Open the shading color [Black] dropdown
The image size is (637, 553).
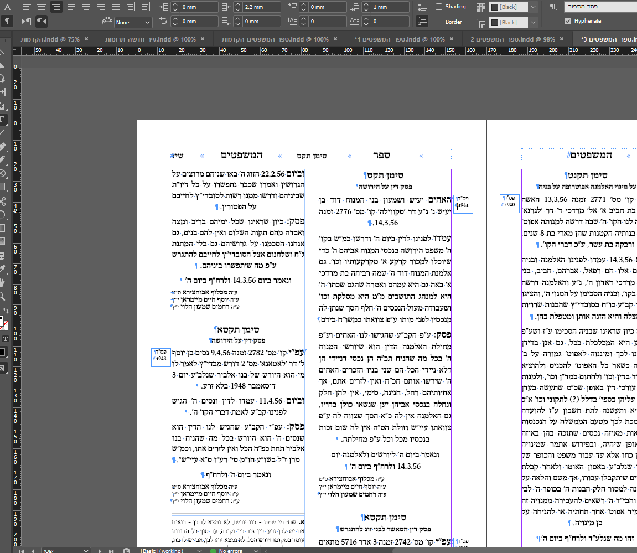(x=533, y=7)
